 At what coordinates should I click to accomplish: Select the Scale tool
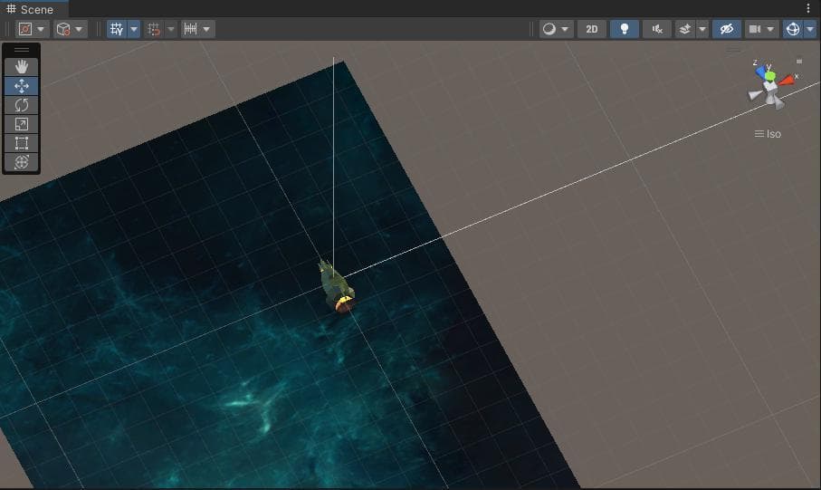pos(22,124)
